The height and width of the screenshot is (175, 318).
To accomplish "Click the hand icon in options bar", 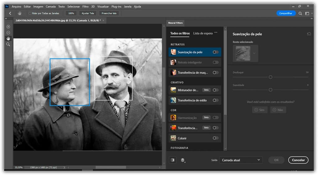I will (x=20, y=13).
